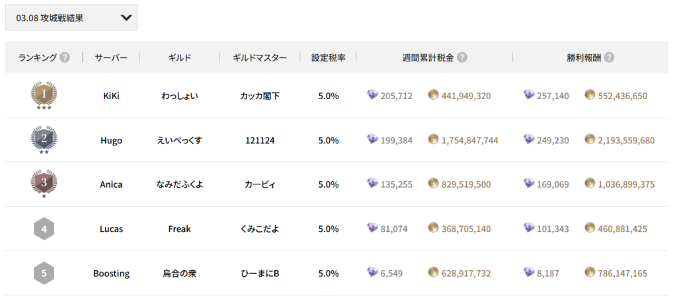677x302 pixels.
Task: Click the server name Boosting
Action: click(x=111, y=273)
